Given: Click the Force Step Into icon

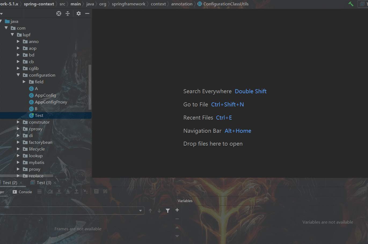Looking at the screenshot, I should [68, 191].
